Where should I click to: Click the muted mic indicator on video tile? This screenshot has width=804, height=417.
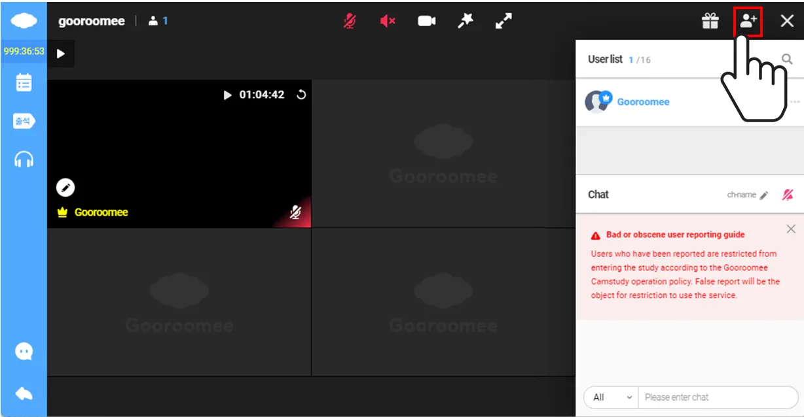(295, 212)
